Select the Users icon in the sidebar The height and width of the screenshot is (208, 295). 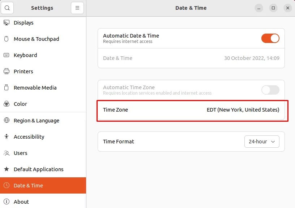pos(6,153)
